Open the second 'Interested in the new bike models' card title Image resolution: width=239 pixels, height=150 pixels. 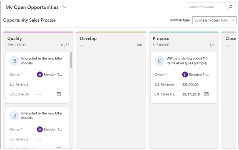pyautogui.click(x=42, y=116)
